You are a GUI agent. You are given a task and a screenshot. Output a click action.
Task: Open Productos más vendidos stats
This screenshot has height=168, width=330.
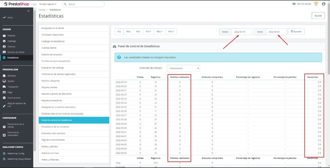click(x=74, y=133)
